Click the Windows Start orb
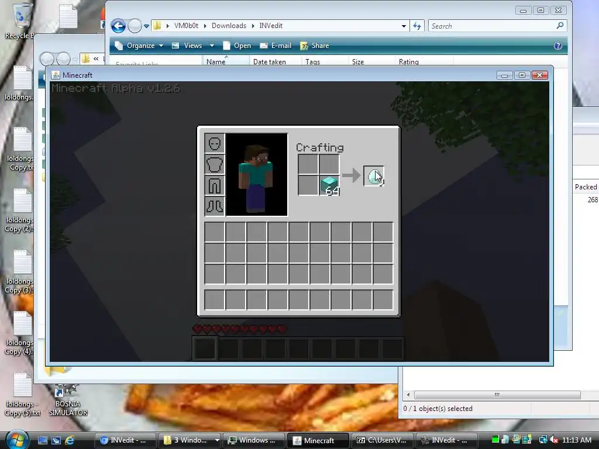 (17, 440)
